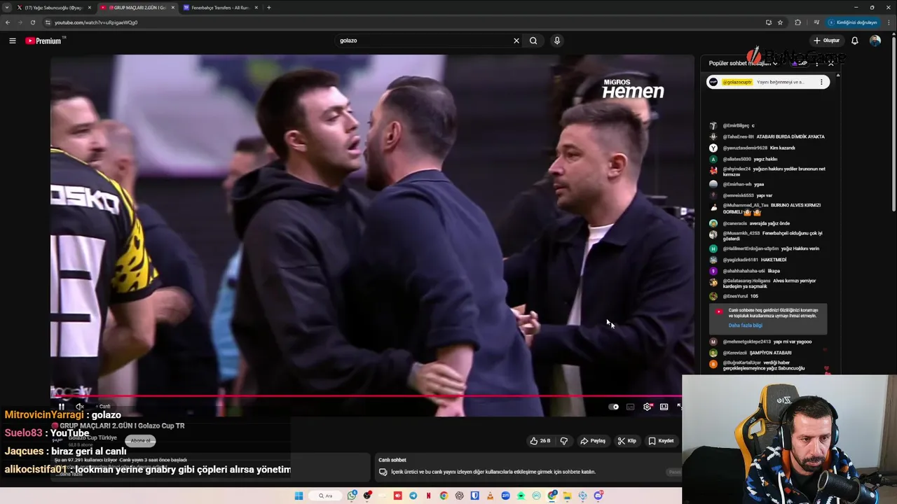Open YouTube notifications bell

pos(854,41)
